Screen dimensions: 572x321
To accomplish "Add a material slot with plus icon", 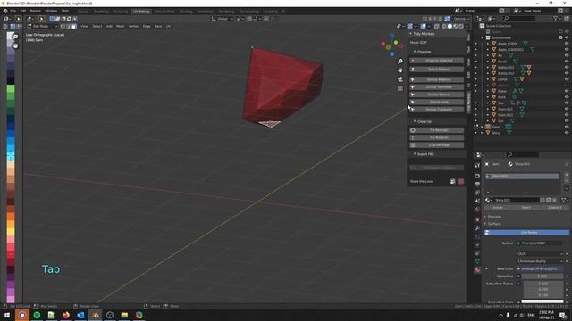I will pos(567,176).
